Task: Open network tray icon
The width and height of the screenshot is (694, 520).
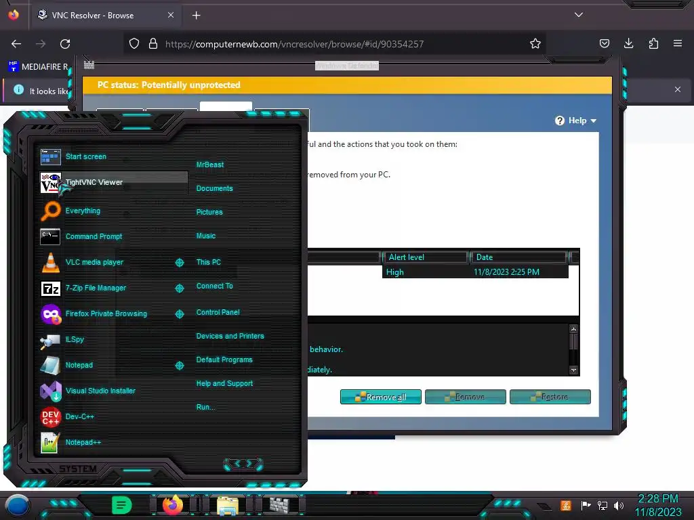Action: tap(603, 505)
